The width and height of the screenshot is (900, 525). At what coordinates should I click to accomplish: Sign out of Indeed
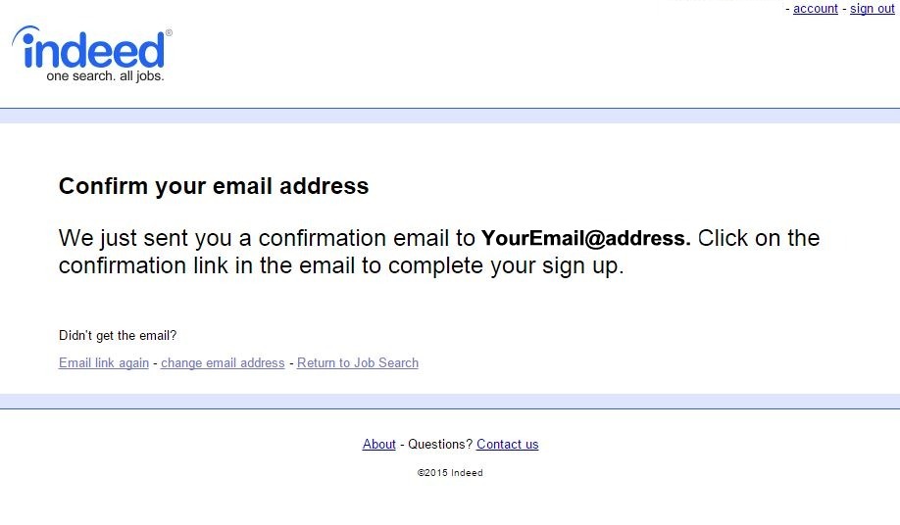[872, 9]
